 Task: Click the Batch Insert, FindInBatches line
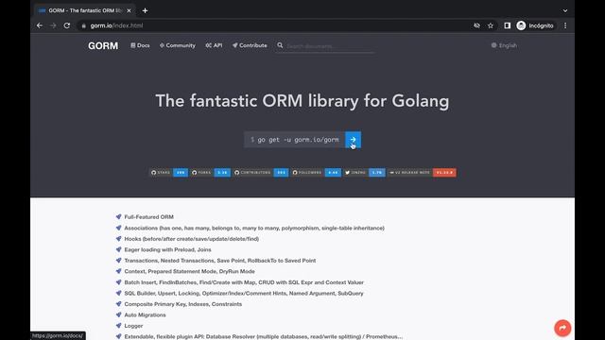click(x=244, y=282)
